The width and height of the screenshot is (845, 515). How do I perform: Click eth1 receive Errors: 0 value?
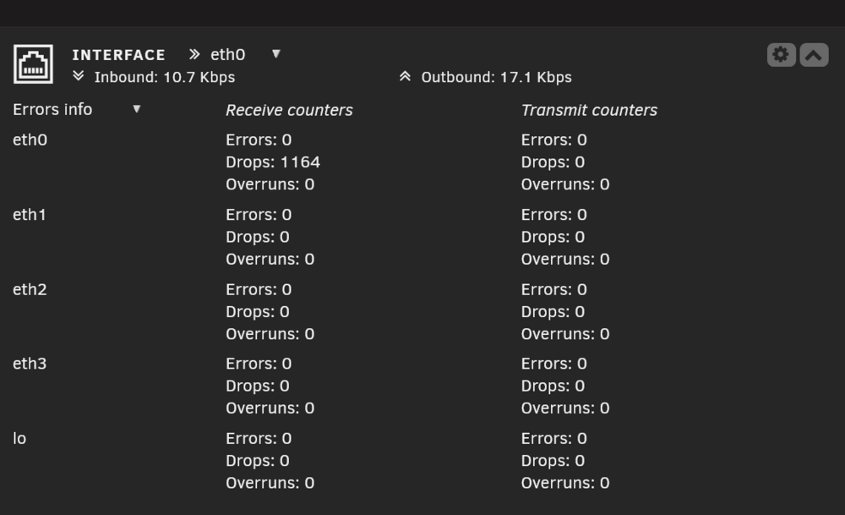tap(259, 215)
